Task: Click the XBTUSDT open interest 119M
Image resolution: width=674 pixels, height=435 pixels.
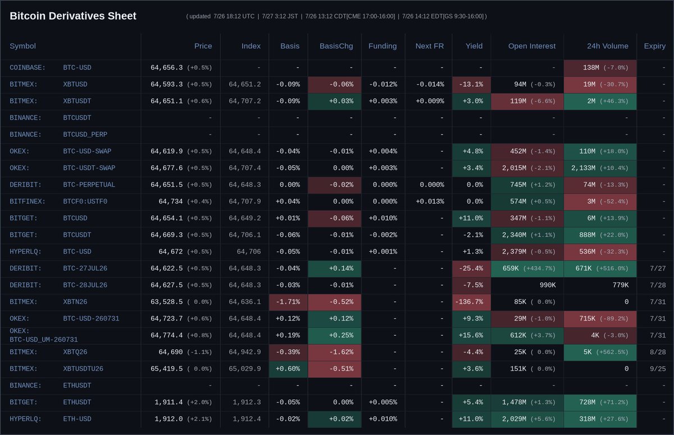Action: (518, 101)
